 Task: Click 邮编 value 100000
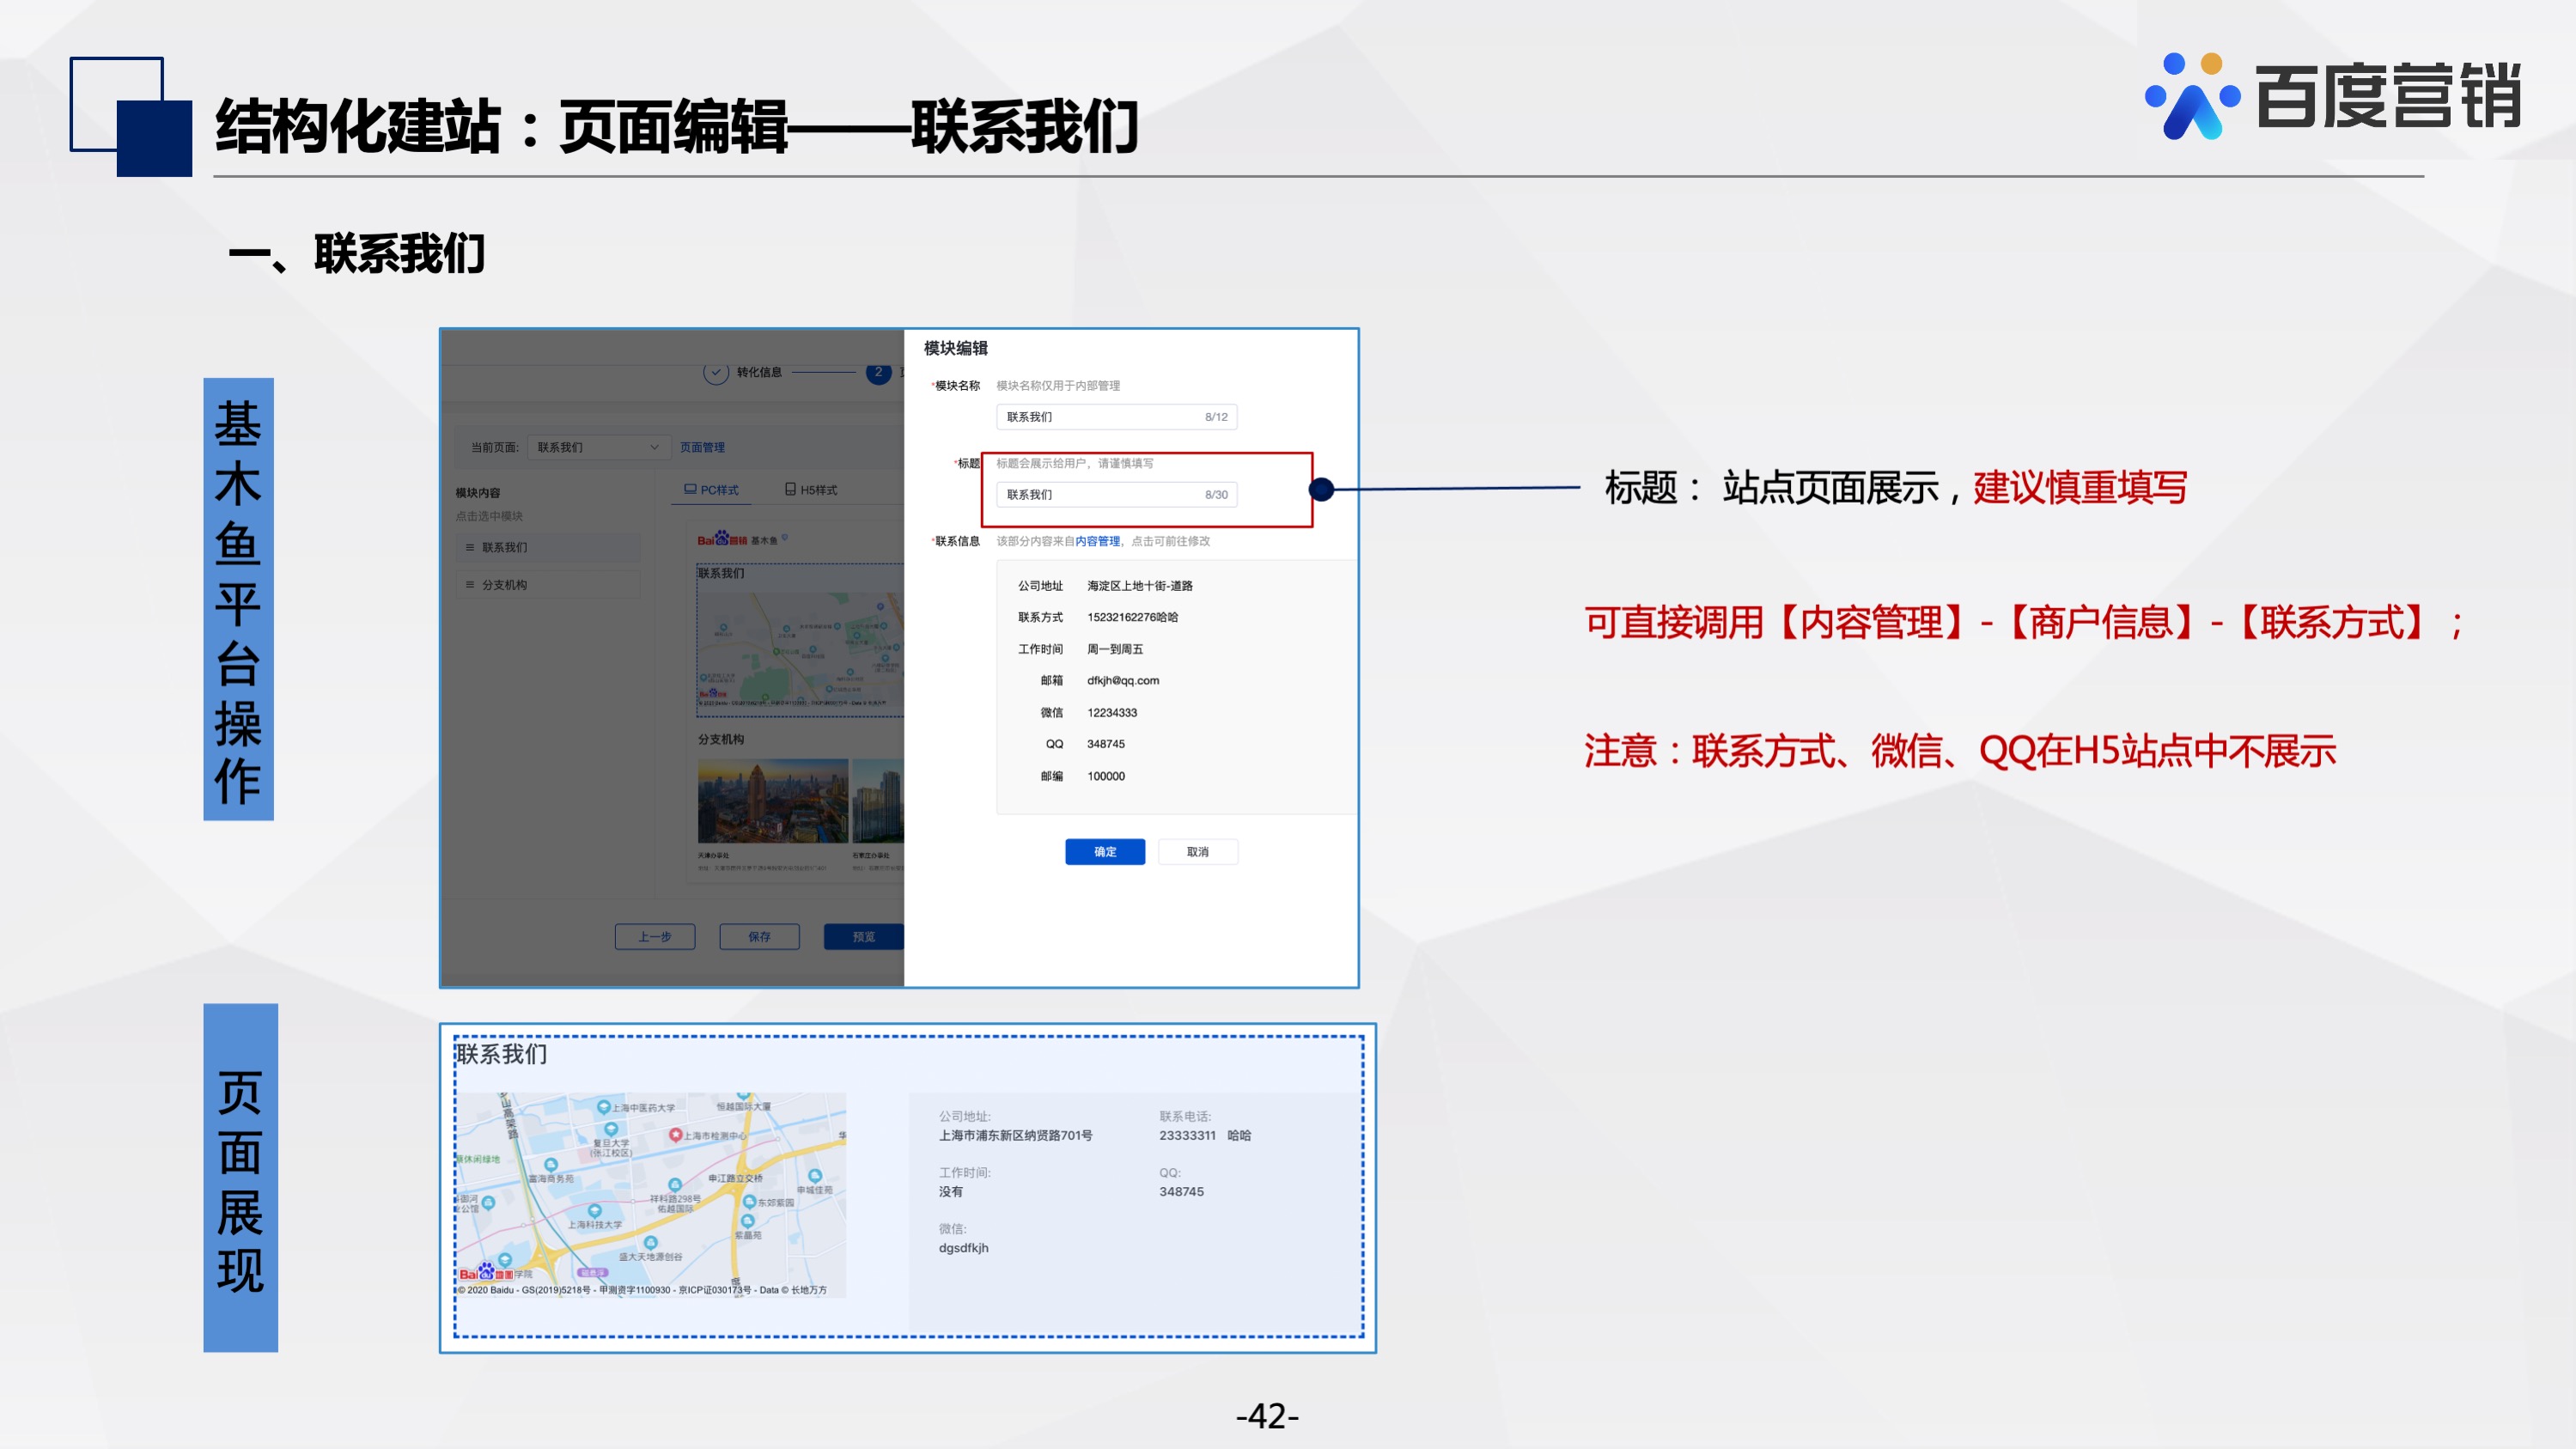point(1106,776)
